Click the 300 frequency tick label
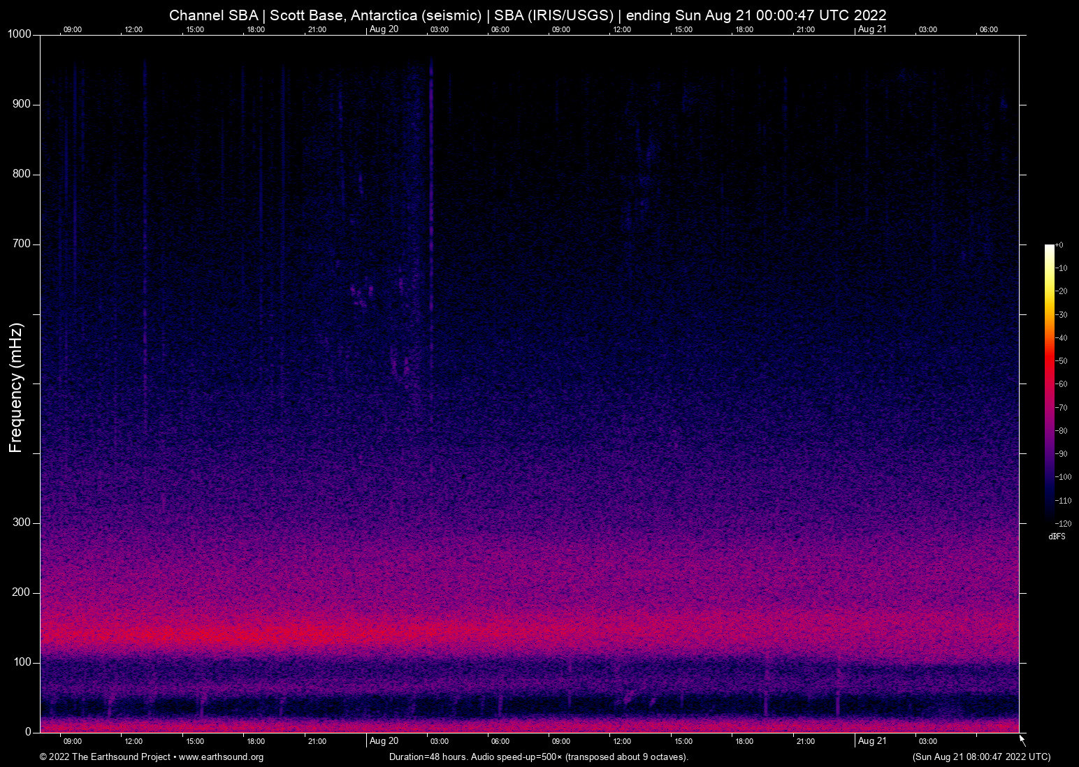This screenshot has width=1079, height=767. (x=20, y=522)
